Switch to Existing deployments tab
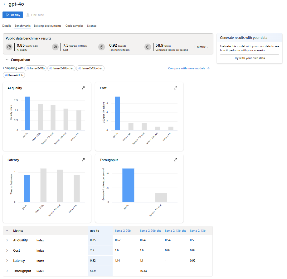 tap(48, 26)
